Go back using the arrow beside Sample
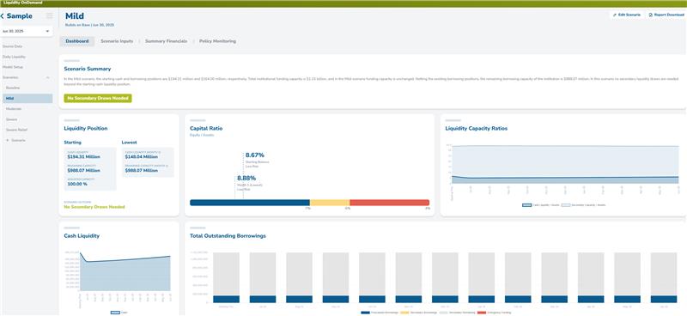This screenshot has height=316, width=687. pos(3,16)
